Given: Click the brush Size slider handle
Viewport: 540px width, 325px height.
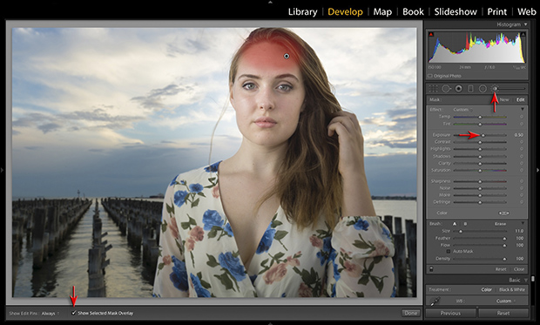Looking at the screenshot, I should click(461, 231).
